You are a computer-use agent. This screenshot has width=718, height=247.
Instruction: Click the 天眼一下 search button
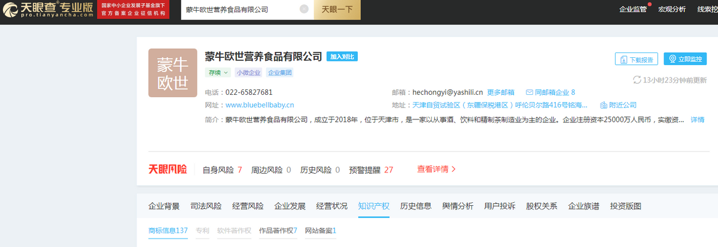[337, 10]
